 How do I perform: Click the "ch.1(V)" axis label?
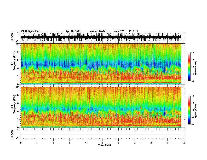[13, 37]
